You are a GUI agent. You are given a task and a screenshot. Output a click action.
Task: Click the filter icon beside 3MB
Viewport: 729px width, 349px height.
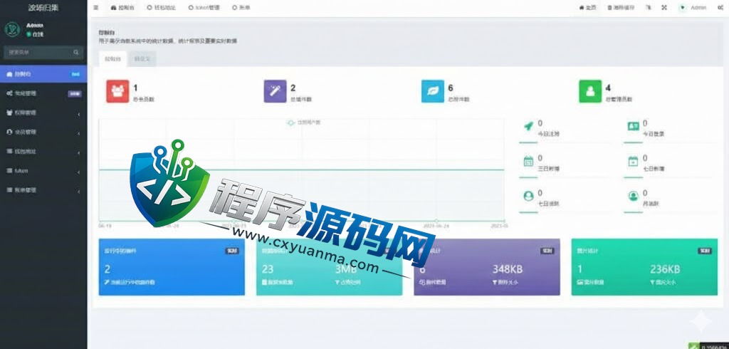tap(337, 282)
